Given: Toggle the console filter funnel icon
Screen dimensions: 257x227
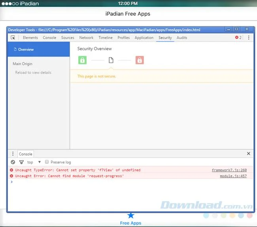Looking at the screenshot, I should click(21, 162).
